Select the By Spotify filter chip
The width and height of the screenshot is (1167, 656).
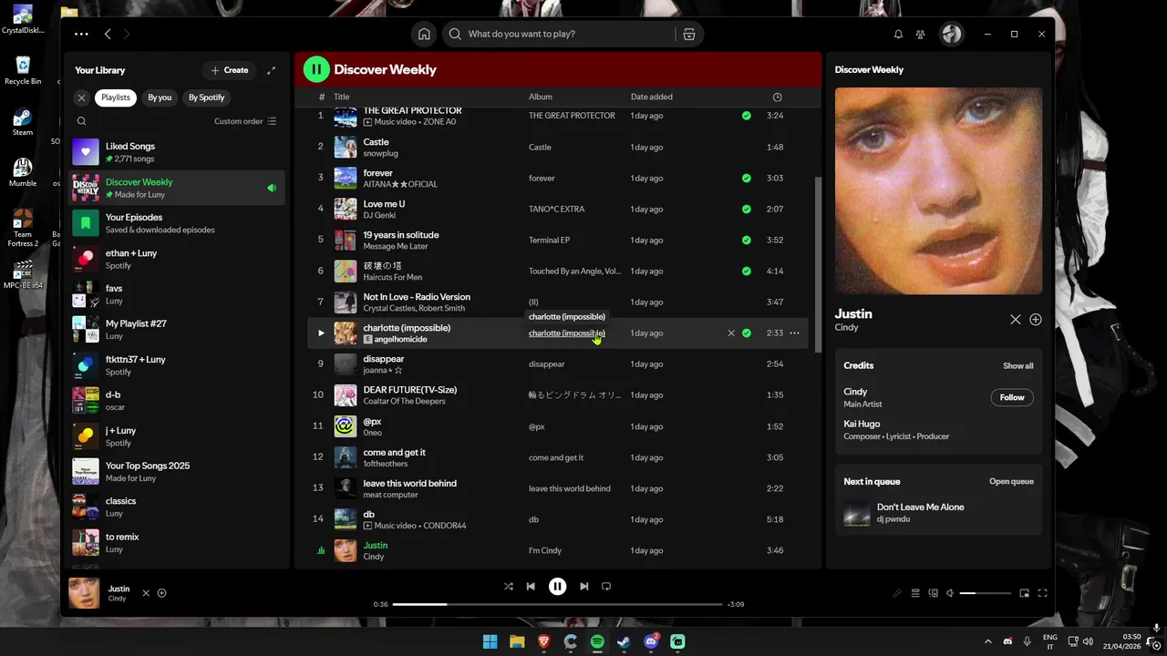coord(206,97)
